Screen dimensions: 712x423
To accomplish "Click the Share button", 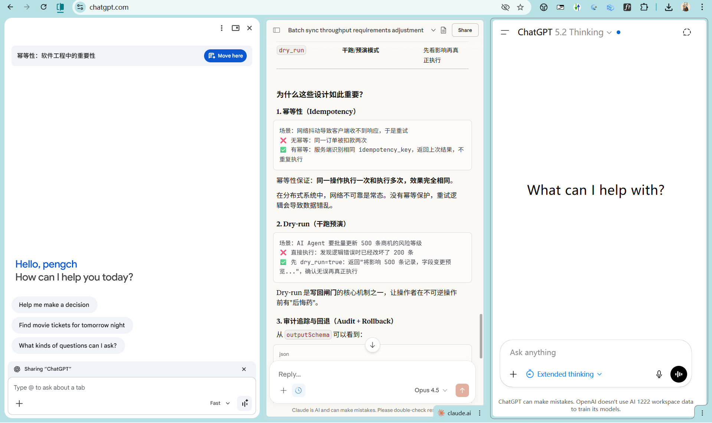I will click(465, 30).
